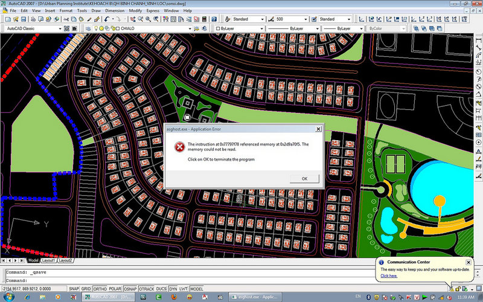This screenshot has height=302, width=483.
Task: Click the red error icon in dialog
Action: click(179, 147)
